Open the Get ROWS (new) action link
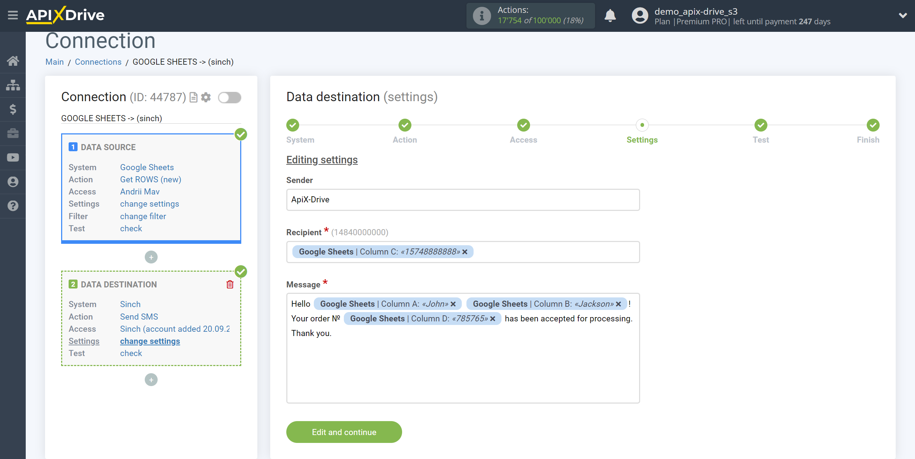The image size is (915, 459). (150, 179)
